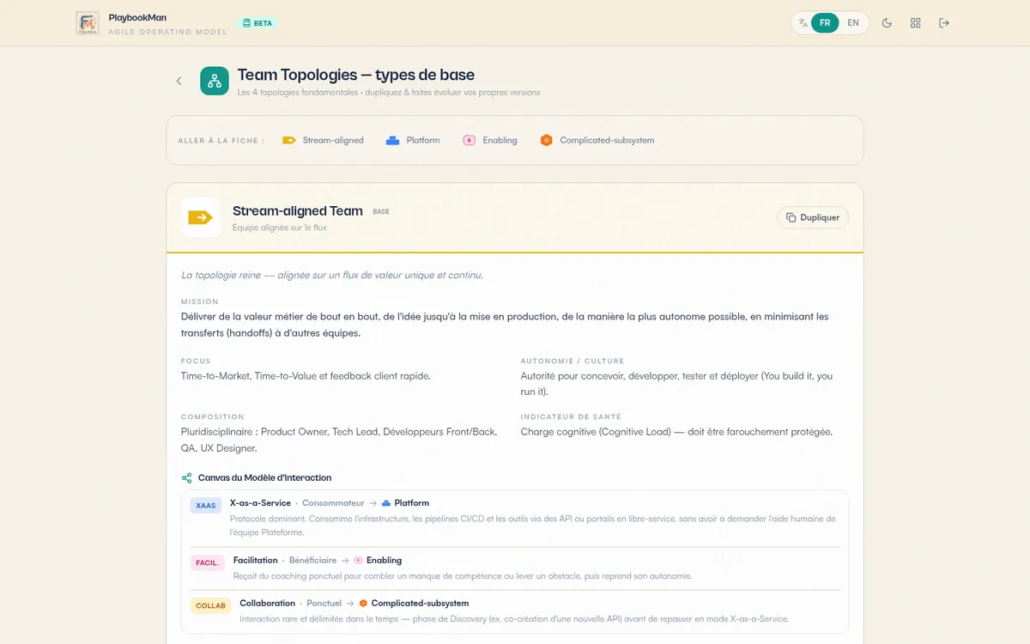
Task: Duplicate the Stream-aligned Team card
Action: (813, 217)
